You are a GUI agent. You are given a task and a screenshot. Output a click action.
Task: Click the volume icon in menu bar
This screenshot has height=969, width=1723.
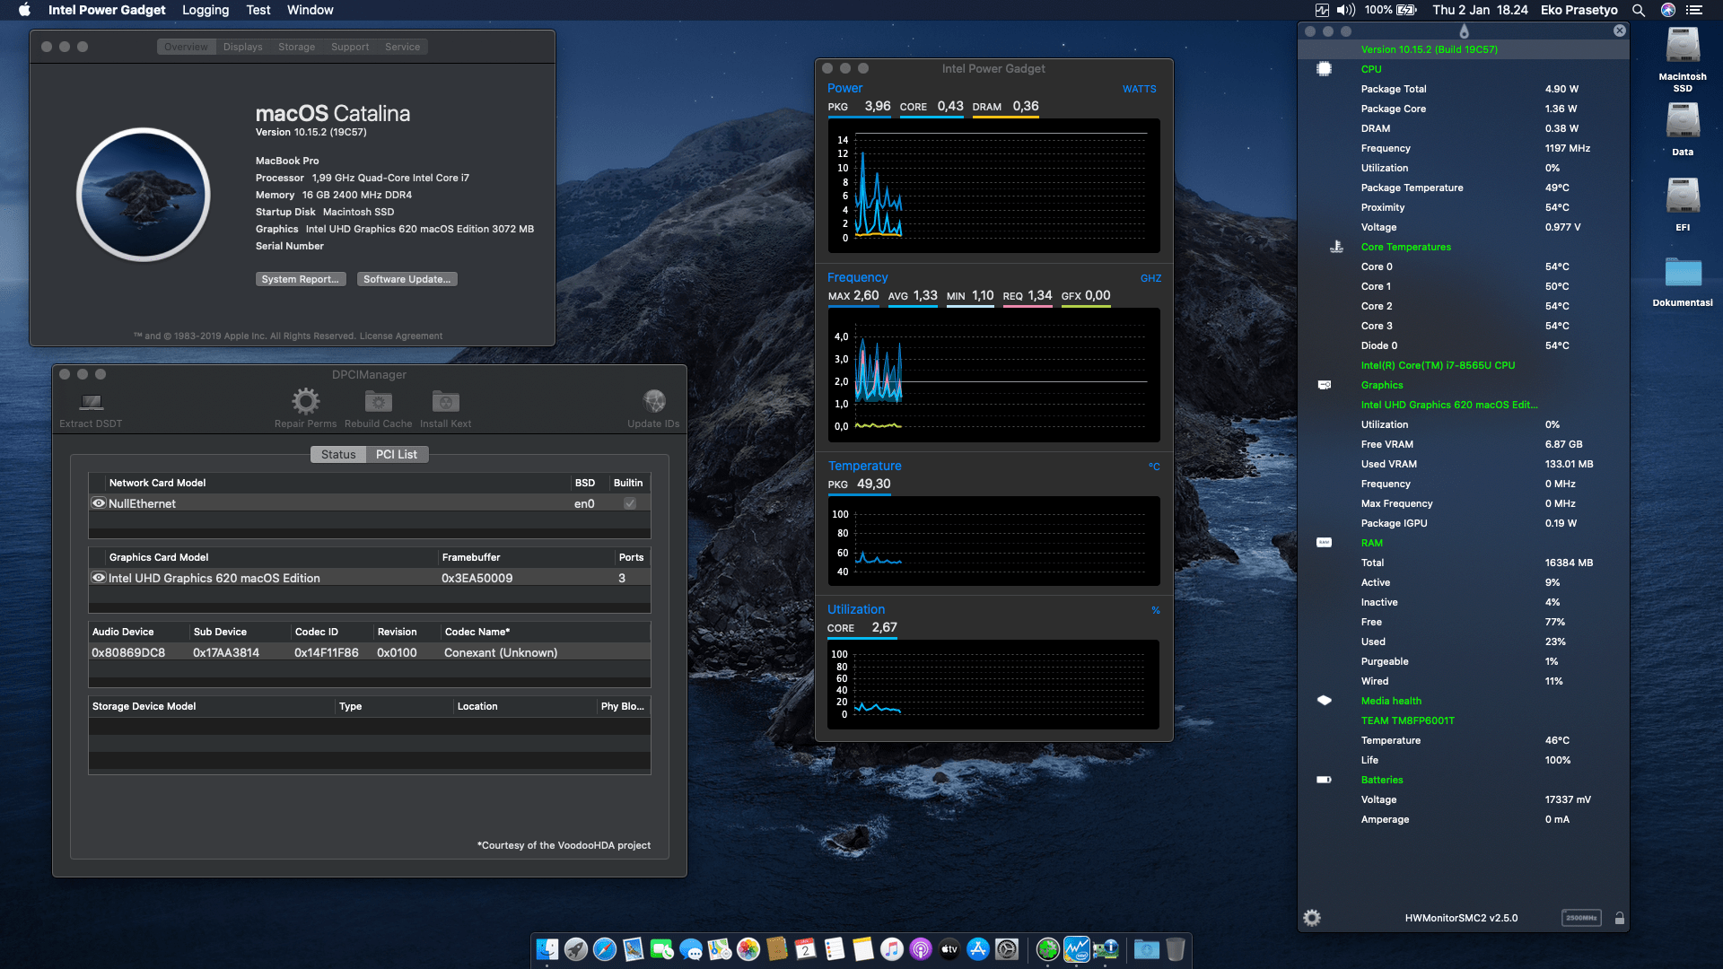(1345, 10)
